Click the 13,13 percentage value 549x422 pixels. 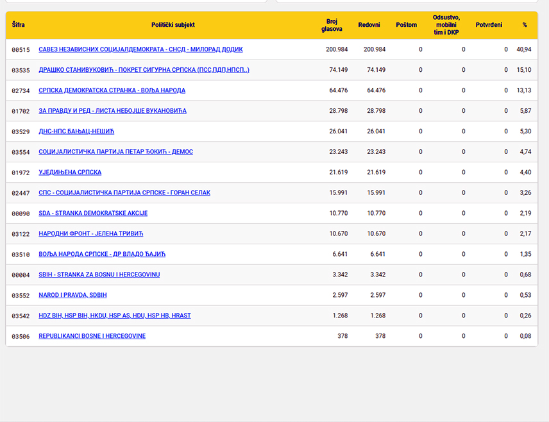524,90
